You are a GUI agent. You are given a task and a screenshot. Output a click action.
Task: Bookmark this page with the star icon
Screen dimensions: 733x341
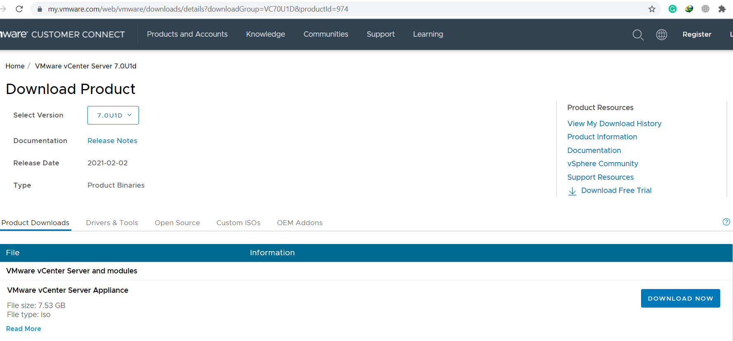(x=652, y=9)
